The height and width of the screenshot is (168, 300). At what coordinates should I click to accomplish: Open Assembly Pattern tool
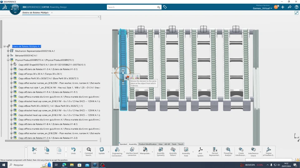173,152
